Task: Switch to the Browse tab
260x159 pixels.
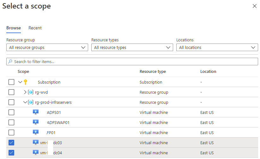Action: [x=14, y=28]
